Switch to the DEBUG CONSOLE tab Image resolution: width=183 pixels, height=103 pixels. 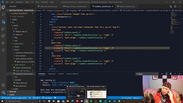pyautogui.click(x=72, y=74)
